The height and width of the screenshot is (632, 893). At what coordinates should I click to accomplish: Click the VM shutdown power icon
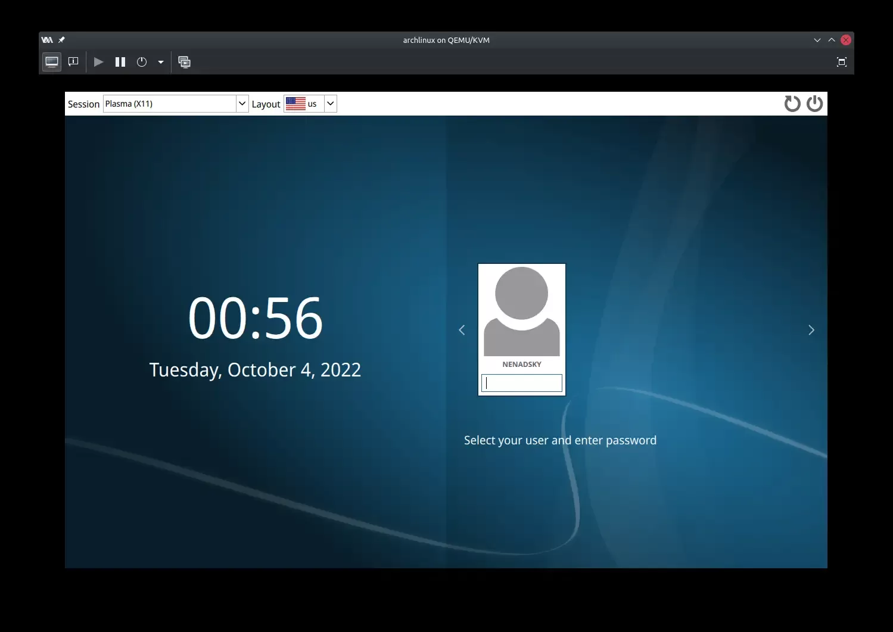[x=142, y=62]
